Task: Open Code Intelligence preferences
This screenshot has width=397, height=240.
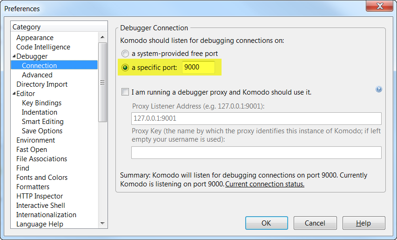Action: (43, 47)
